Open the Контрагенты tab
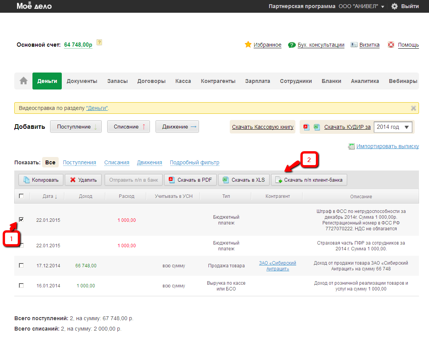This screenshot has height=341, width=429. pos(218,81)
